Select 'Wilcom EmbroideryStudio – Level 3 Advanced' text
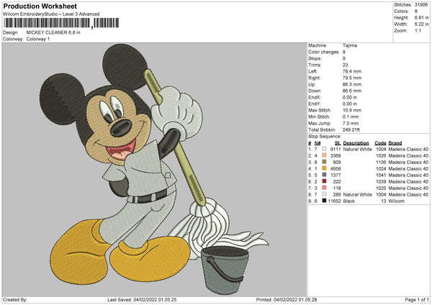Viewport: 432px width, 305px height. [x=51, y=14]
